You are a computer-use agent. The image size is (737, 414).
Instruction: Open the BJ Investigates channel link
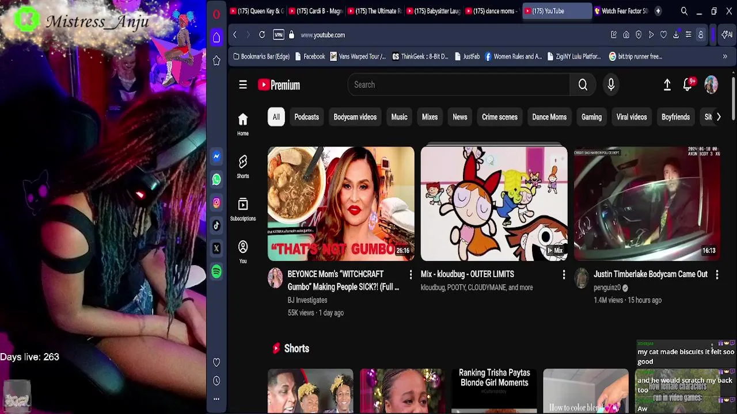point(307,300)
